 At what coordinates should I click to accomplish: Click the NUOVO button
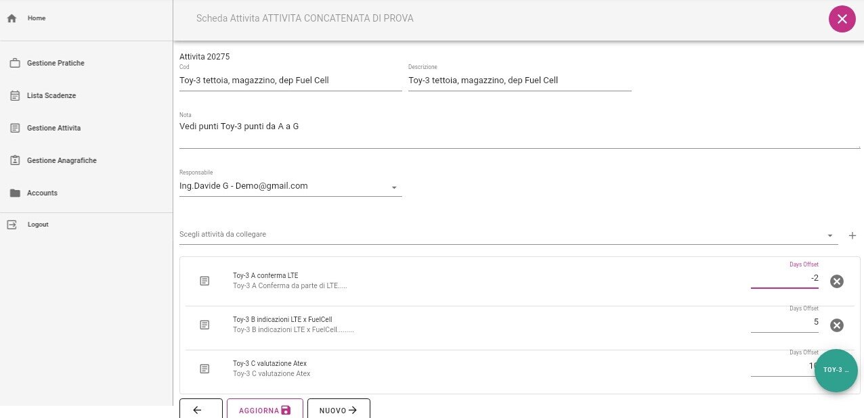coord(339,409)
